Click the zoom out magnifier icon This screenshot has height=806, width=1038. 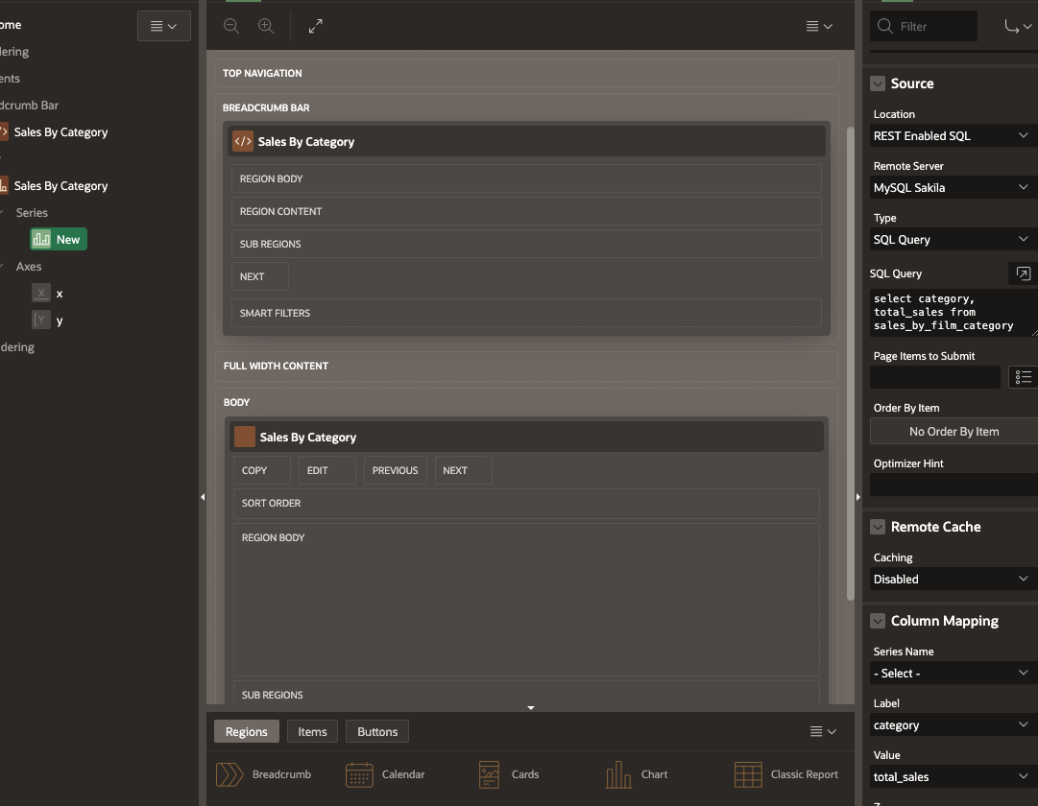(x=231, y=27)
